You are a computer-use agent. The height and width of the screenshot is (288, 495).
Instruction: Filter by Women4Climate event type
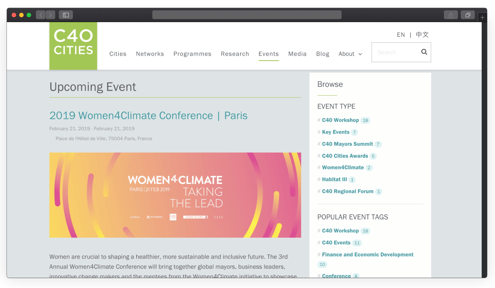[x=343, y=168]
